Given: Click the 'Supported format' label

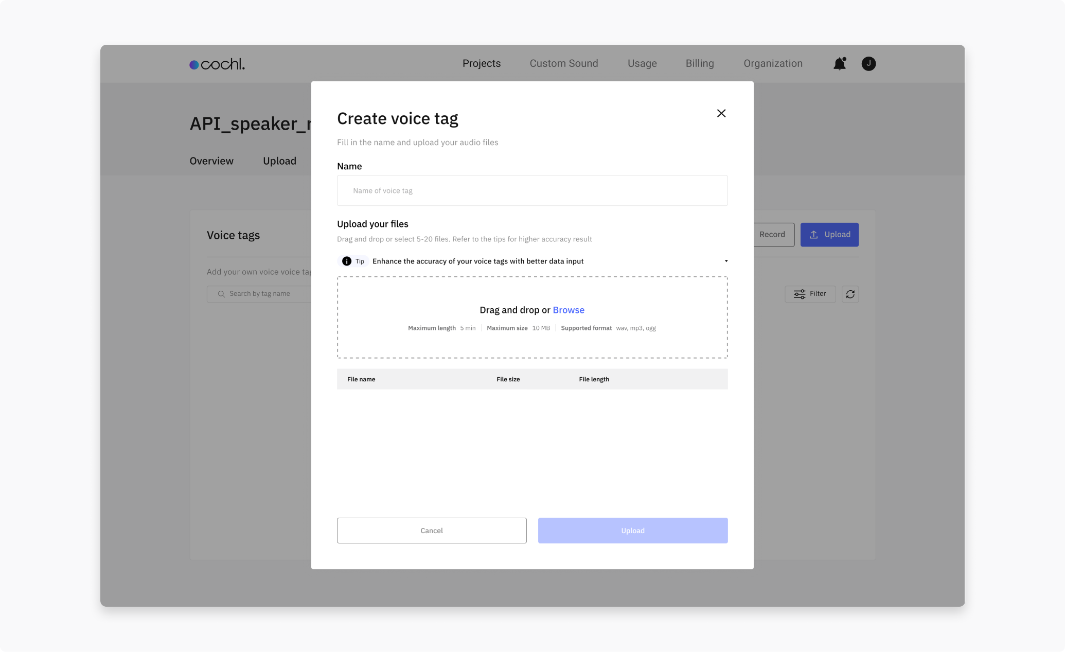Looking at the screenshot, I should click(x=586, y=328).
